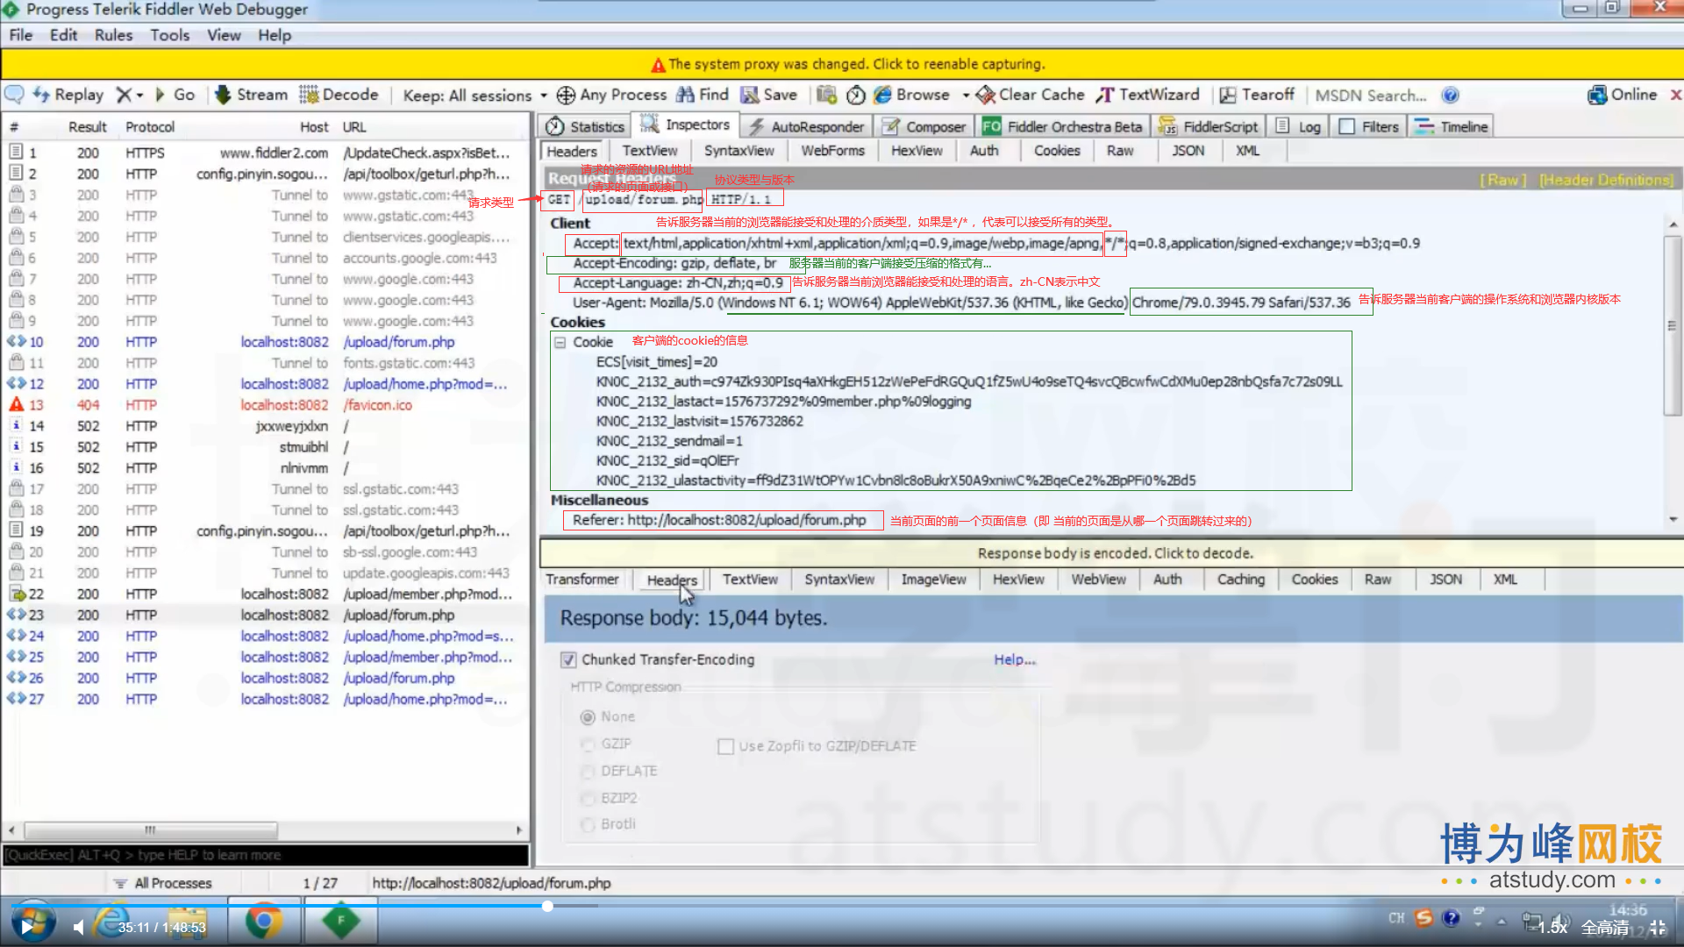
Task: Switch to the AutoResponder tab
Action: (807, 126)
